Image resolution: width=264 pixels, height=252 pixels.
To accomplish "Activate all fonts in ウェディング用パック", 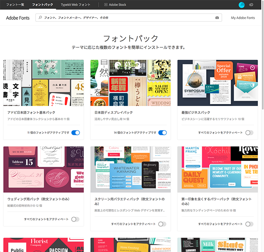I will (75, 219).
